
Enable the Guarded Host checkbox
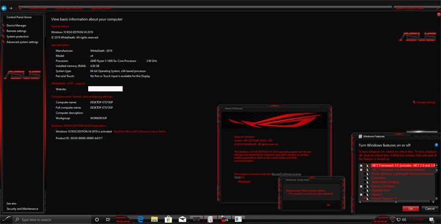[365, 190]
